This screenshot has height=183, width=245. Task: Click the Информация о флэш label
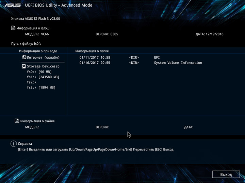33,28
